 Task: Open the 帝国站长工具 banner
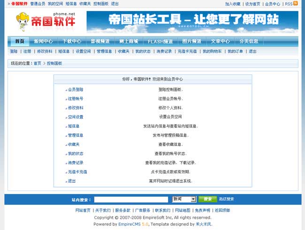click(x=192, y=22)
